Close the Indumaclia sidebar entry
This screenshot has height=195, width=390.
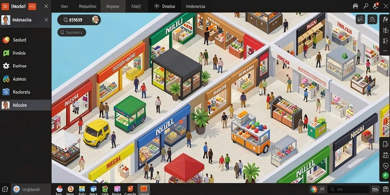(x=46, y=20)
